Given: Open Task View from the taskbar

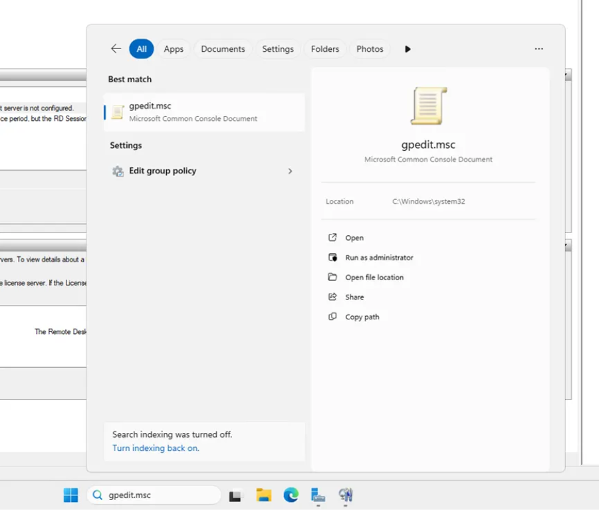Looking at the screenshot, I should click(x=235, y=495).
